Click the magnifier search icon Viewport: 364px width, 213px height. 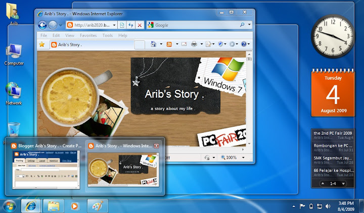pyautogui.click(x=242, y=25)
